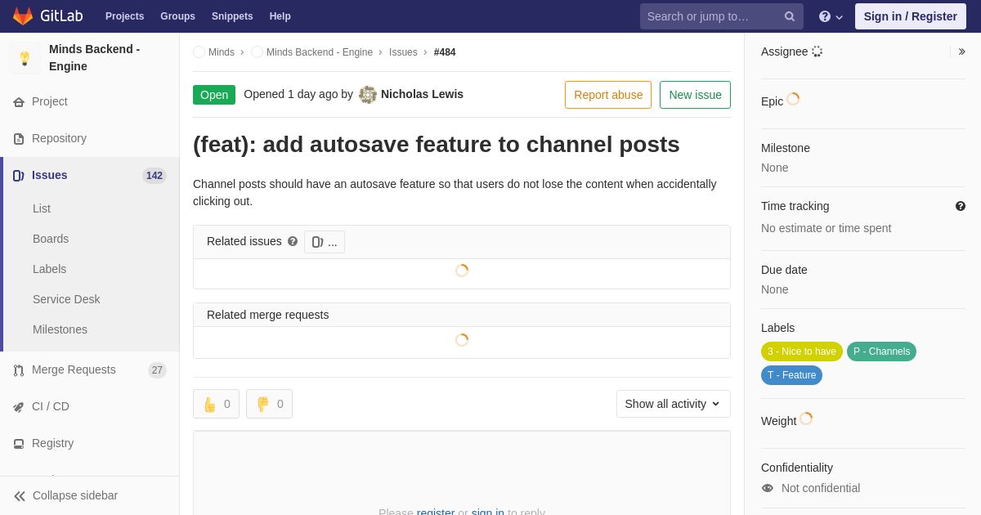
Task: Click the Minds Backend - Engine lightbulb avatar
Action: [x=25, y=58]
